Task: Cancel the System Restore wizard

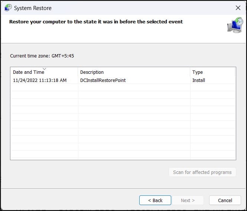Action: pos(225,200)
